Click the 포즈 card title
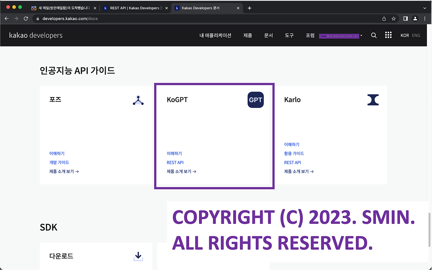Image resolution: width=432 pixels, height=270 pixels. [x=55, y=100]
